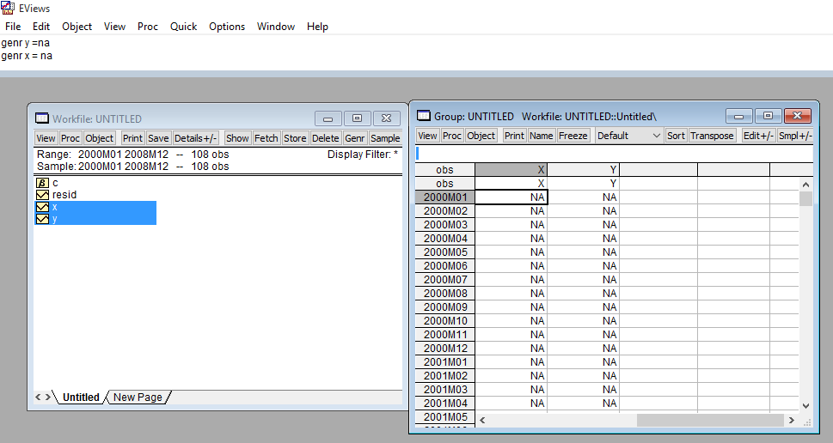Click the Genr button in workfile toolbar
The height and width of the screenshot is (443, 833).
click(x=355, y=138)
